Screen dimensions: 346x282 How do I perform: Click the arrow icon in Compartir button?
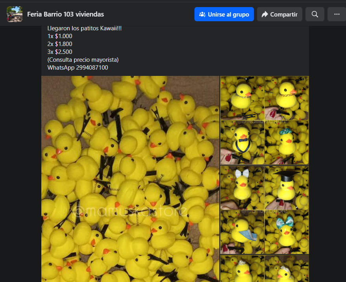click(265, 14)
